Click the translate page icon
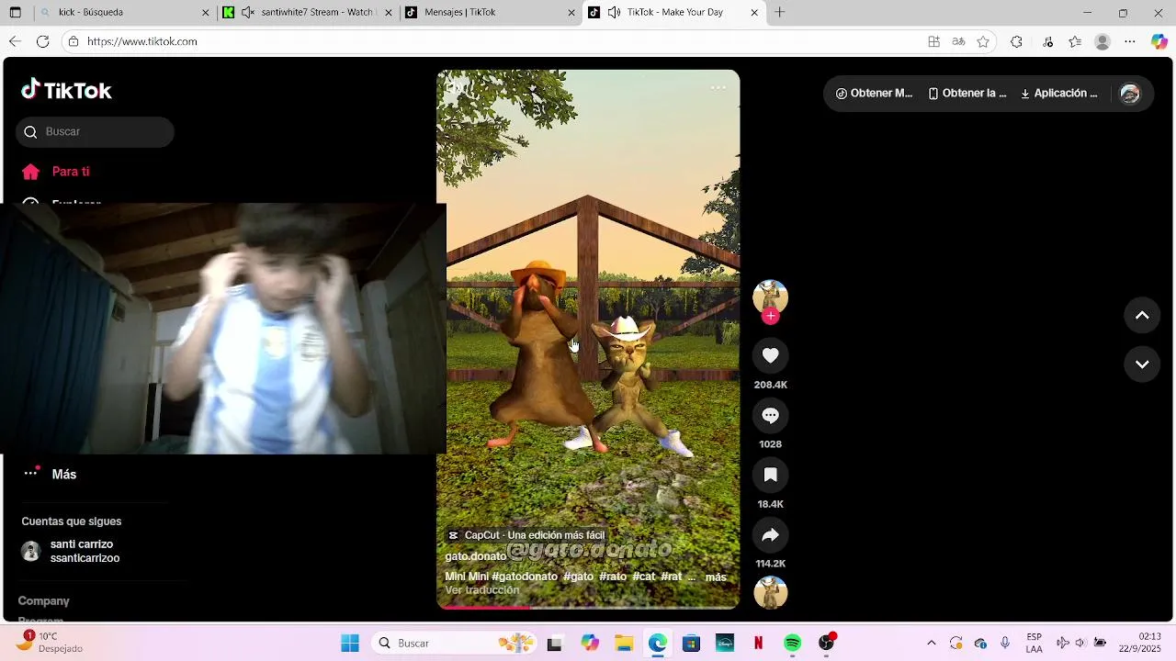Viewport: 1176px width, 661px height. [x=958, y=41]
